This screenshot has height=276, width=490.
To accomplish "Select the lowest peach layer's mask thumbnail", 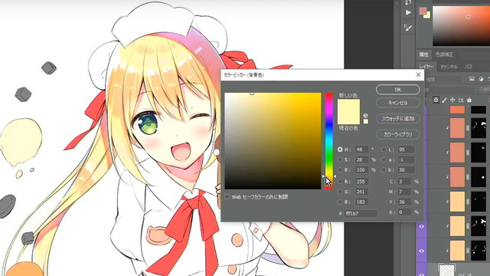I will click(x=479, y=251).
